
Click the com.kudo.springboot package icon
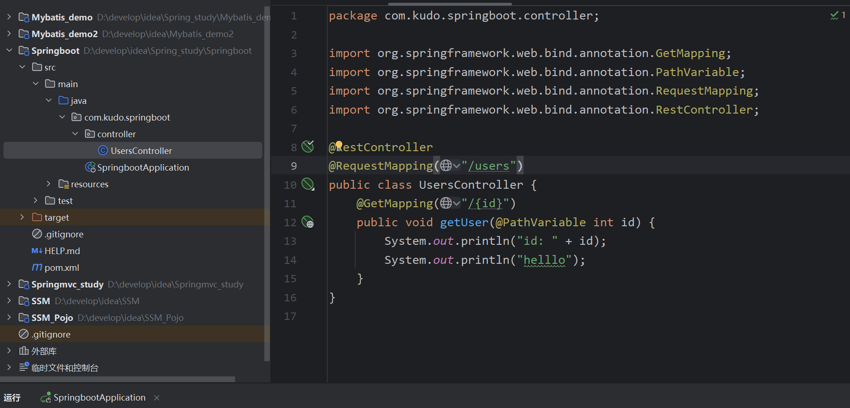click(77, 117)
